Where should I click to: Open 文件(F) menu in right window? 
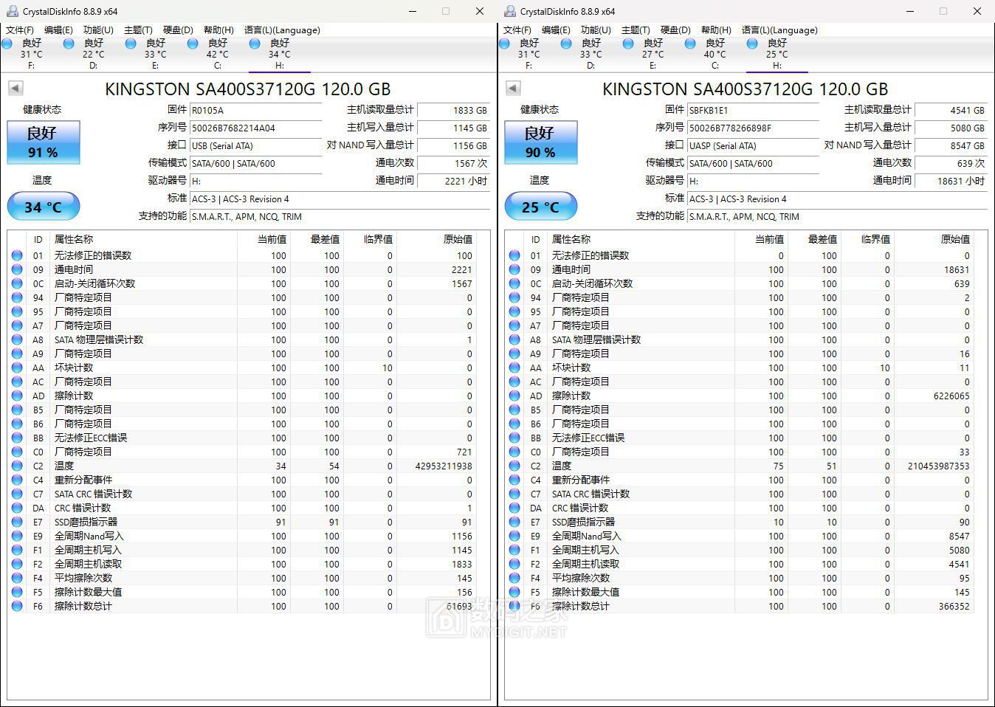[x=517, y=30]
